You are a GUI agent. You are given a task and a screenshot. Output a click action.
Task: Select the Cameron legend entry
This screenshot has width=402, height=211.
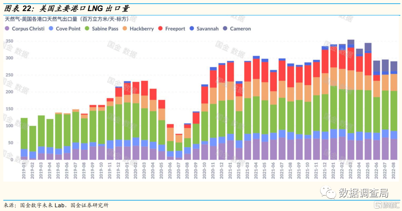pos(240,29)
